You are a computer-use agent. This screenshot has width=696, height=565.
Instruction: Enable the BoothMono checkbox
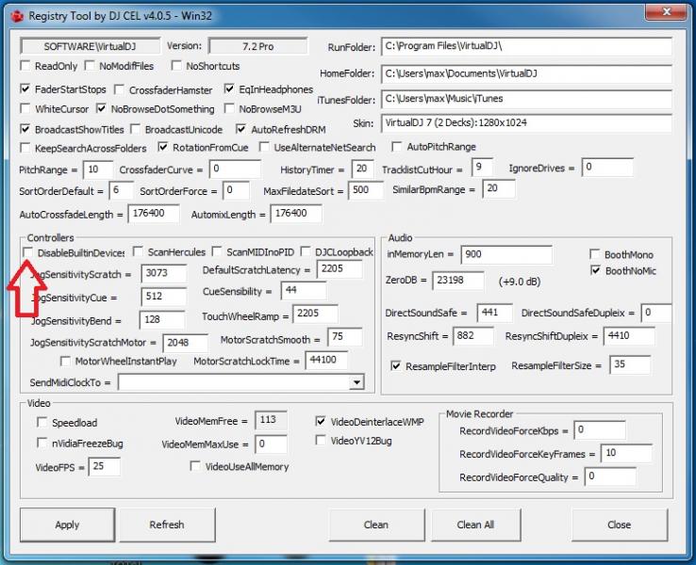point(595,255)
